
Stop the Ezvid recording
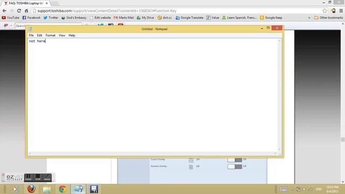38,177
